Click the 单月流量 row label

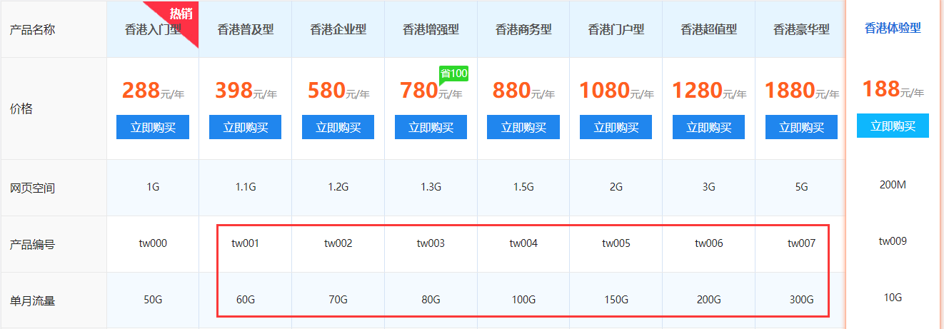32,301
